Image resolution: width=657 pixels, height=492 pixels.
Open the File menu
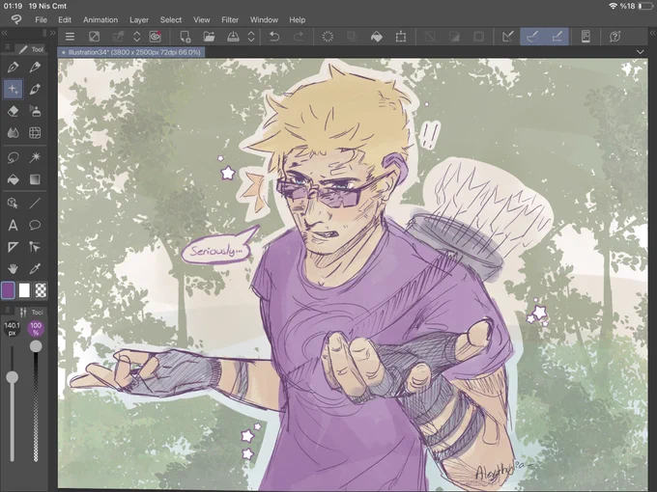[x=41, y=19]
